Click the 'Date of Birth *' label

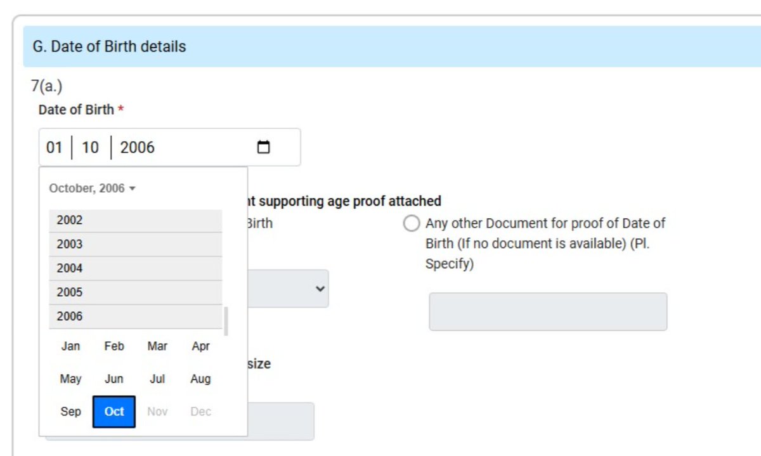[x=81, y=110]
